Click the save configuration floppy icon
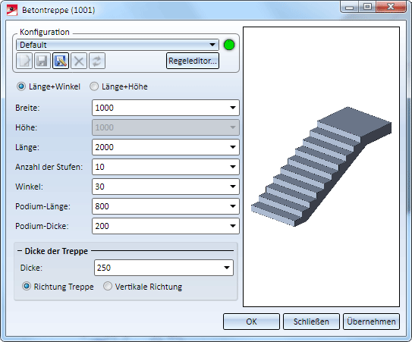 point(42,61)
